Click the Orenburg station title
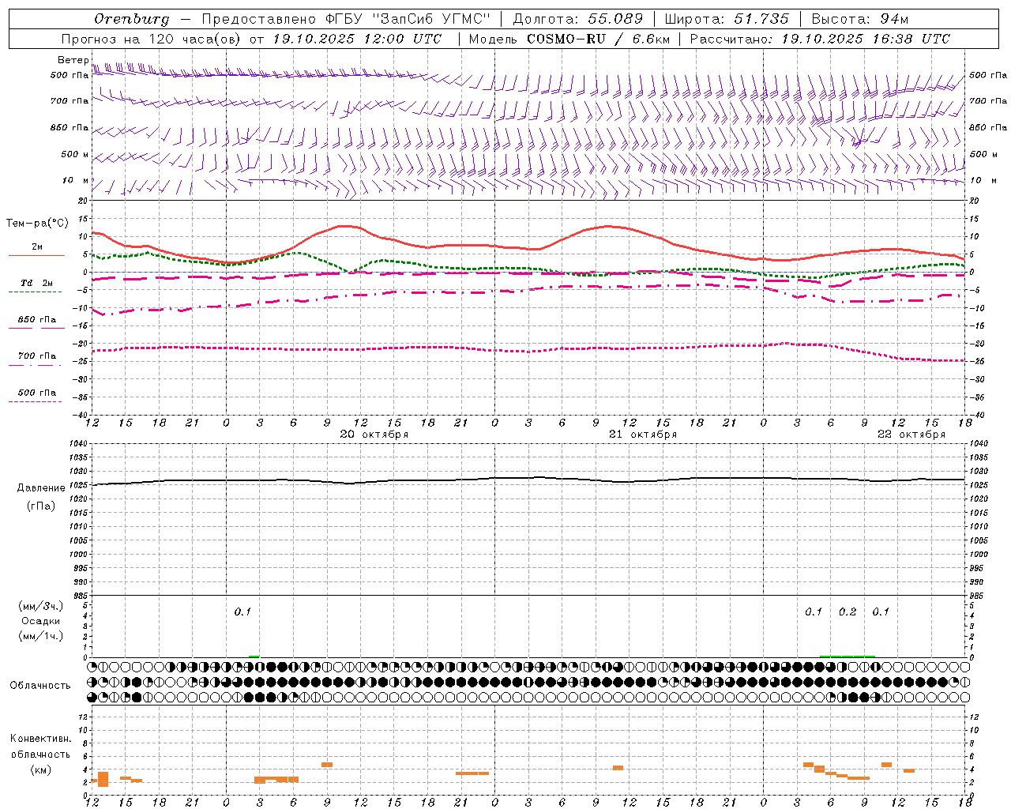1011x809 pixels. (131, 19)
